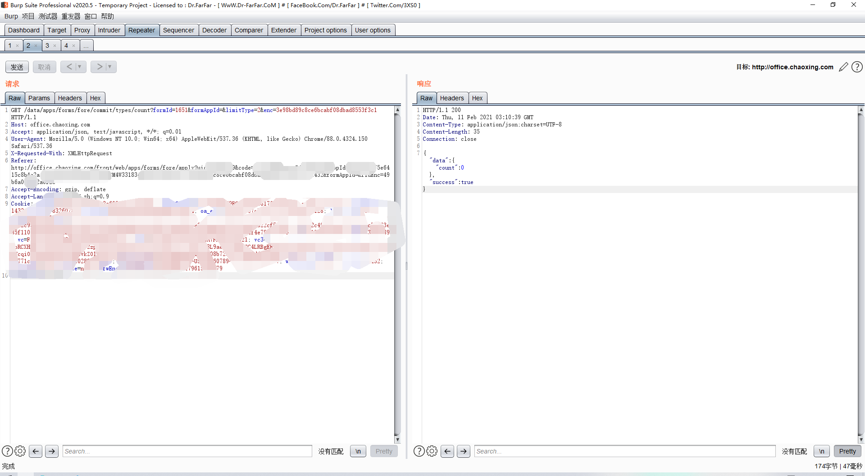Screen dimensions: 865x476
Task: Toggle \n display in response viewer
Action: [x=822, y=451]
